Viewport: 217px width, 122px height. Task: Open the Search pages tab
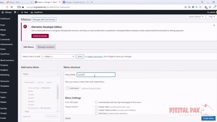(x=49, y=82)
